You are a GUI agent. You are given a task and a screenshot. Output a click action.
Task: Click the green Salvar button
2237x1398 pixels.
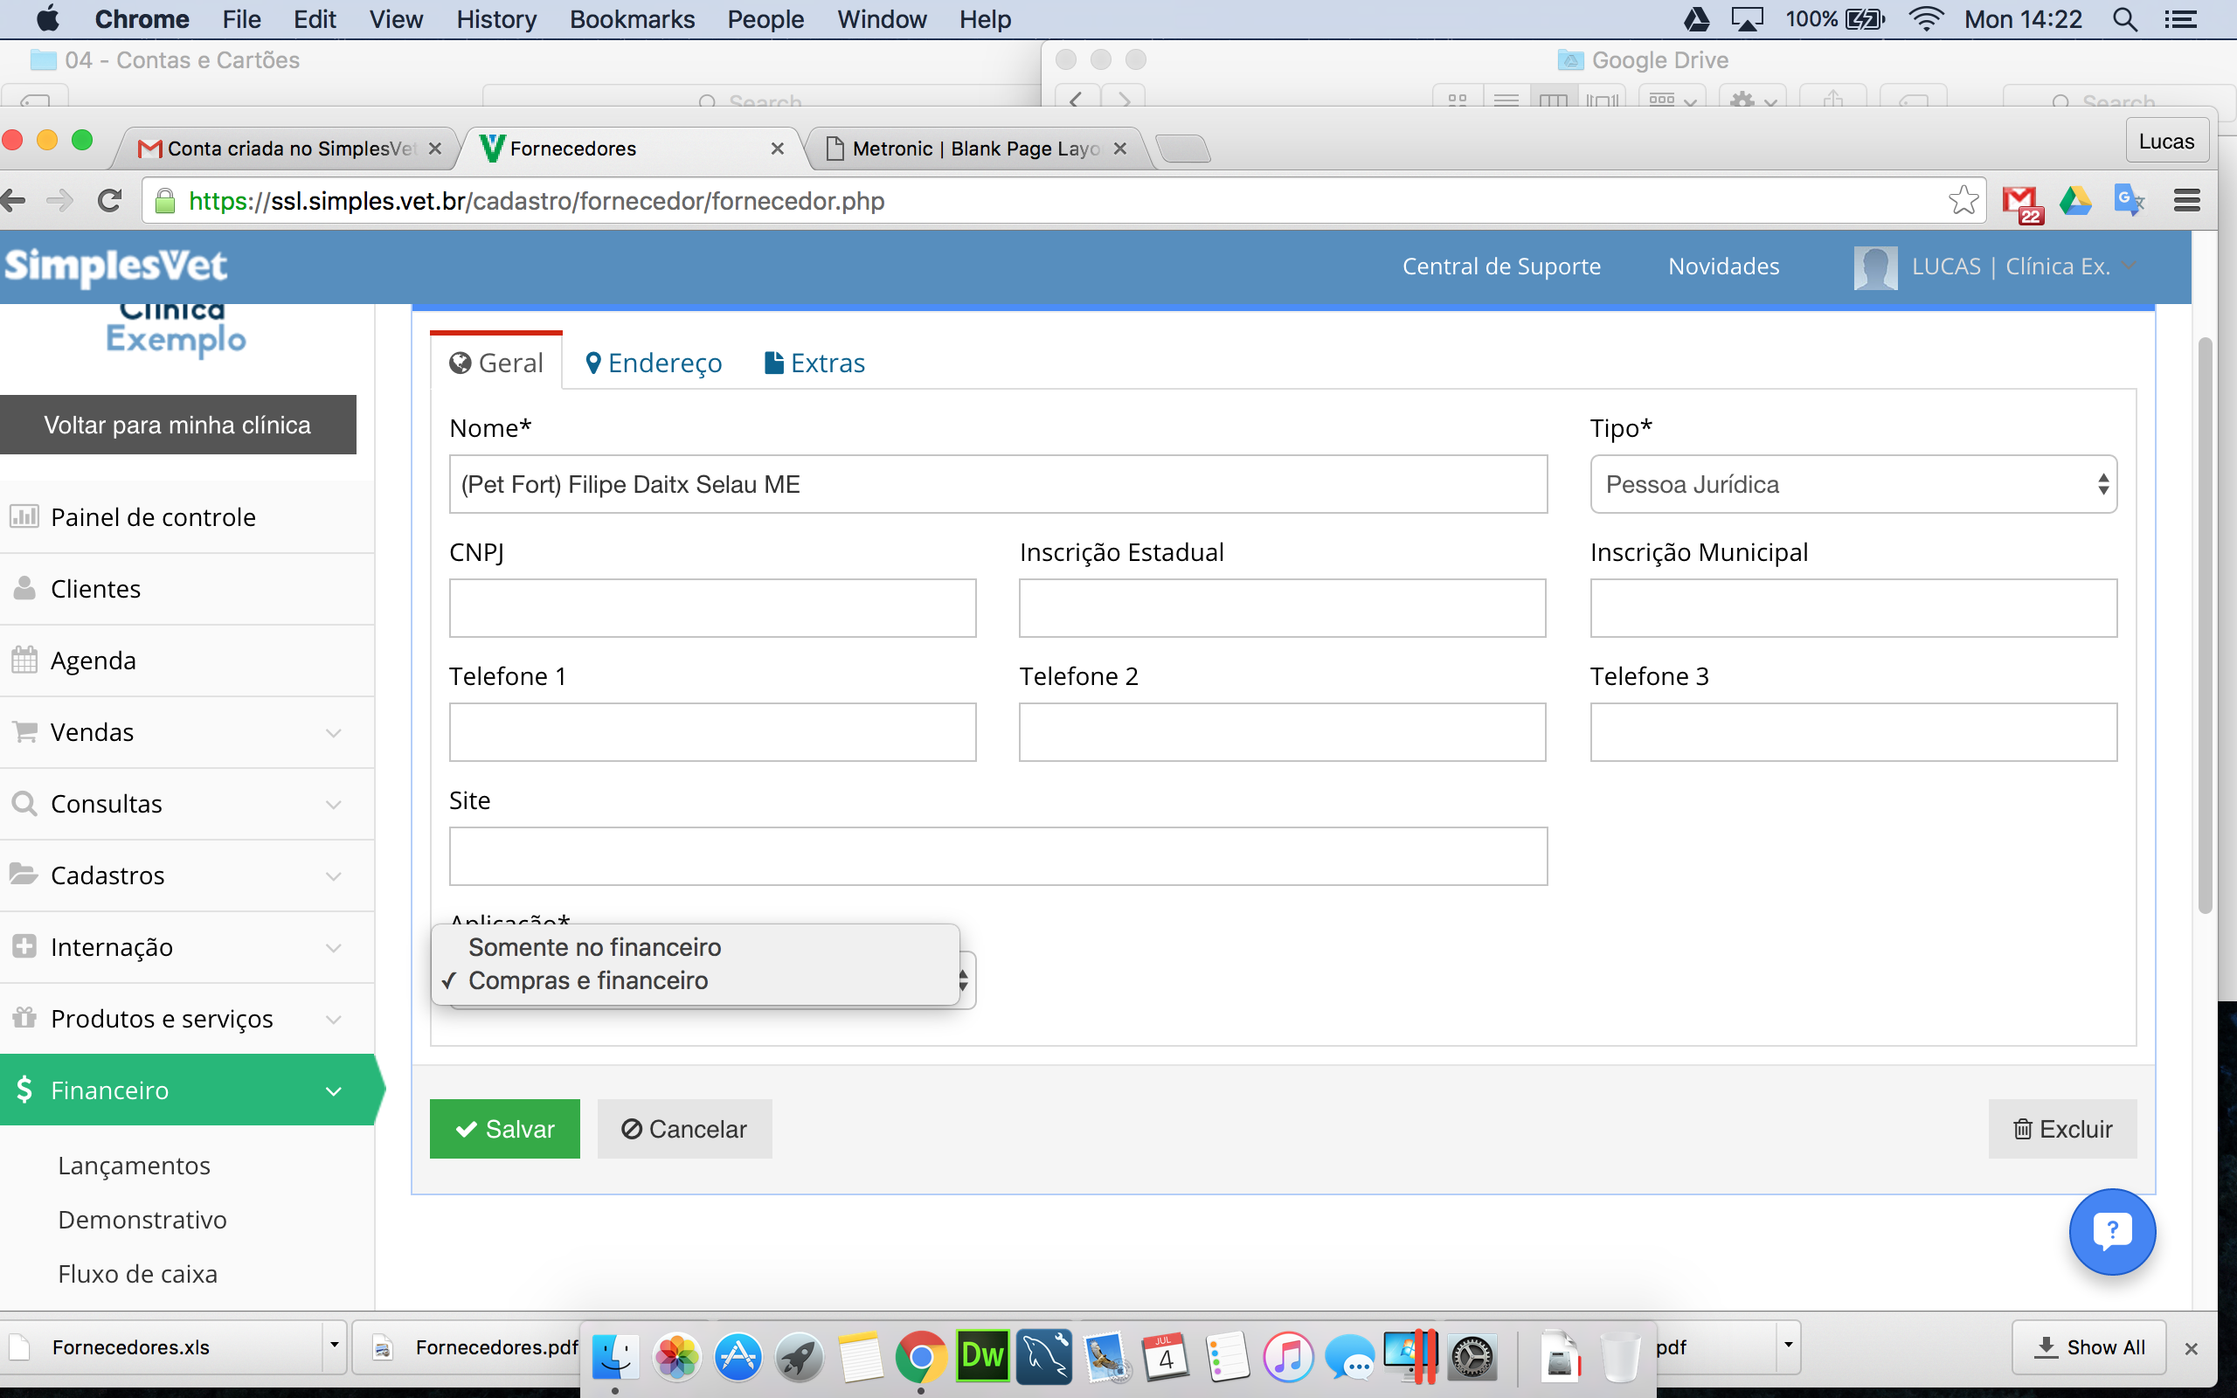505,1129
